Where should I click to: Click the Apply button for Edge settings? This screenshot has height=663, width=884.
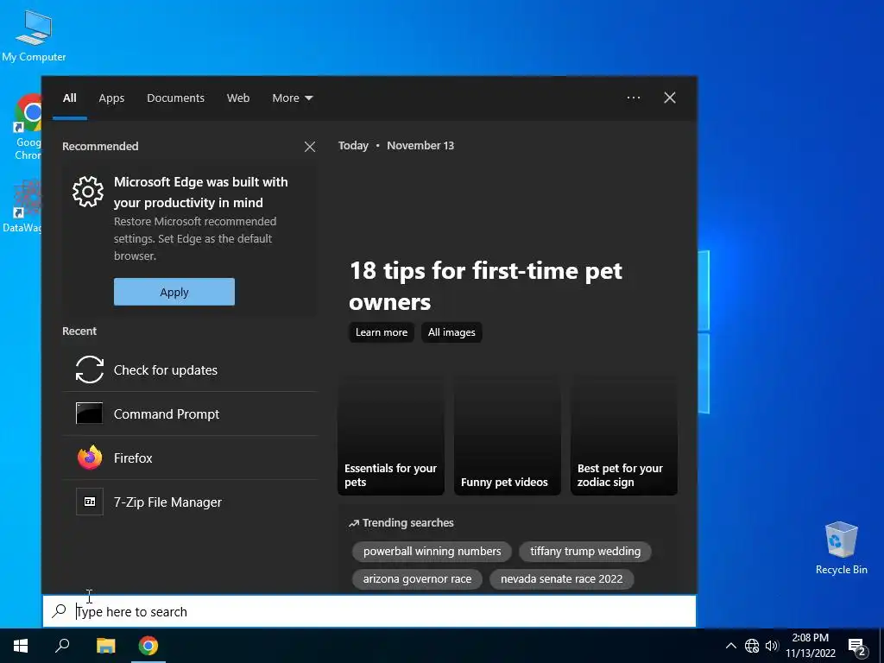tap(174, 292)
